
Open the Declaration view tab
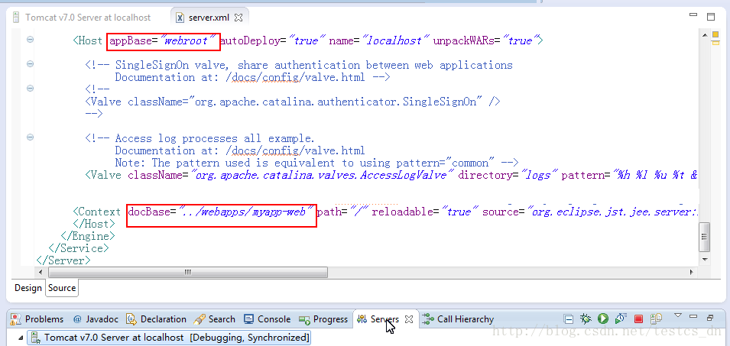(x=157, y=319)
